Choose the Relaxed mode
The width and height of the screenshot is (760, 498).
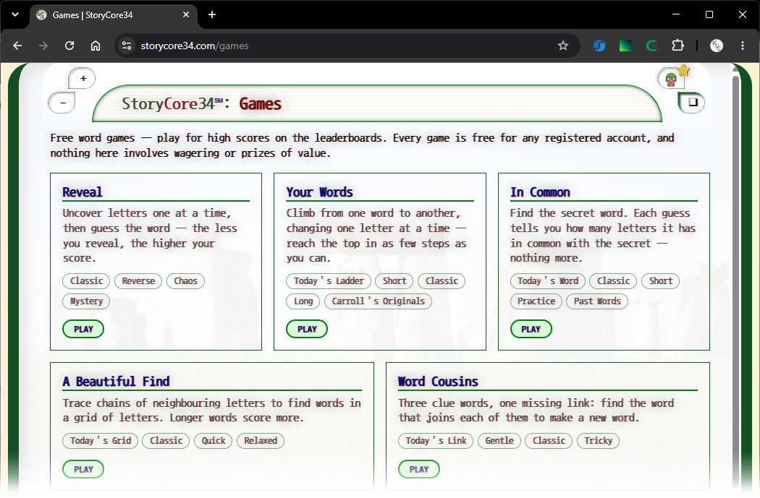(261, 440)
